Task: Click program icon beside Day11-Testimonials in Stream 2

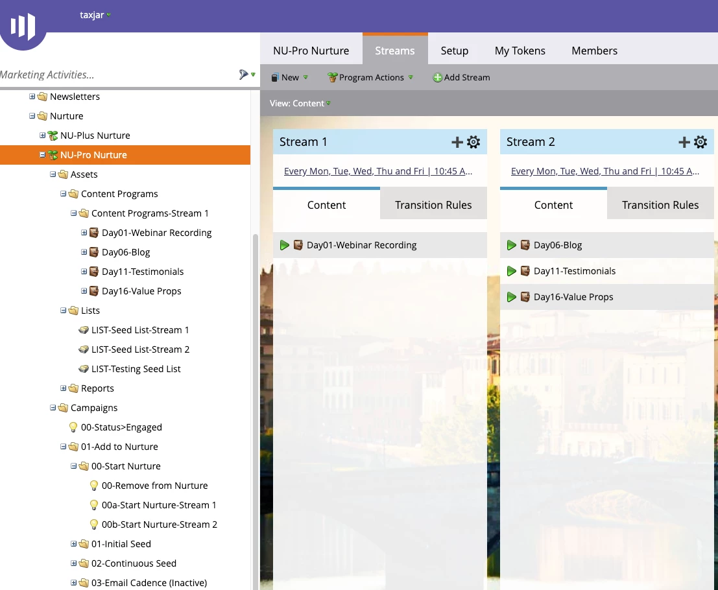Action: click(x=525, y=272)
